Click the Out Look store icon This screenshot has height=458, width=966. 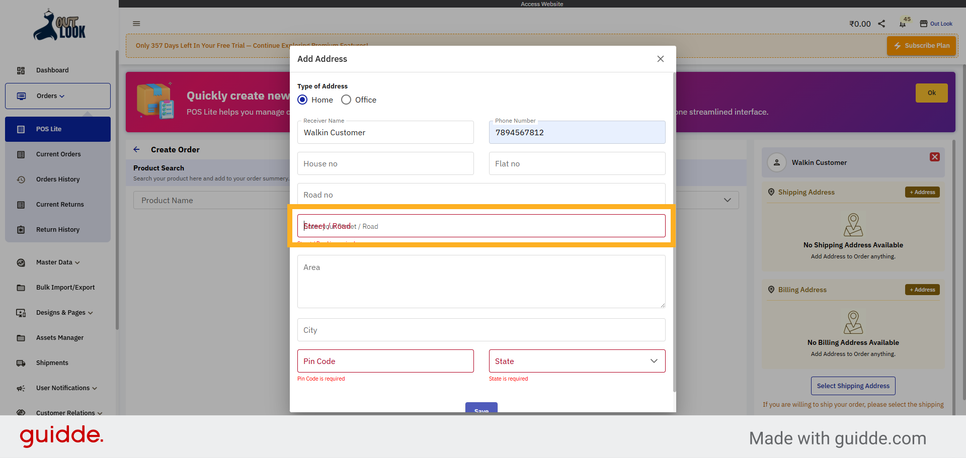point(924,24)
